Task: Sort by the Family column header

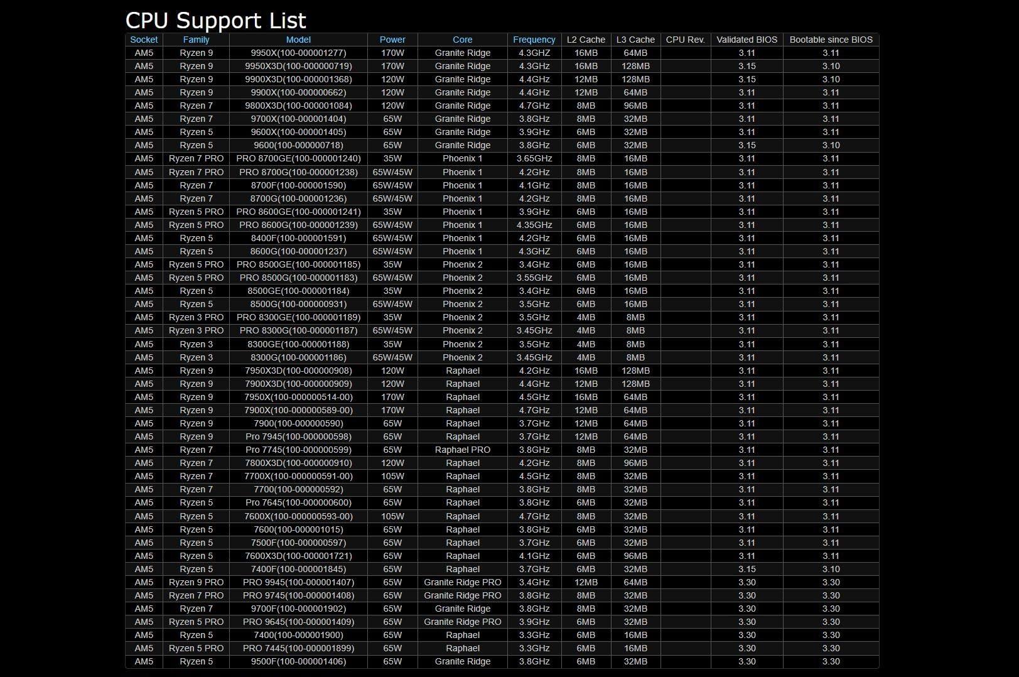Action: point(196,40)
